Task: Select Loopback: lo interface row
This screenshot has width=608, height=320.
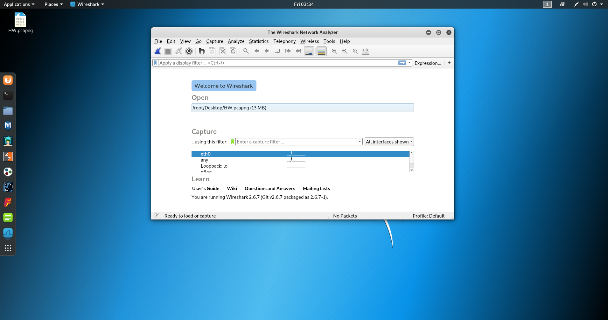Action: tap(300, 166)
